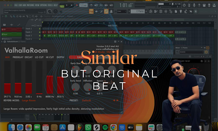Open the Line snap dropdown
The image size is (218, 131).
tap(122, 12)
